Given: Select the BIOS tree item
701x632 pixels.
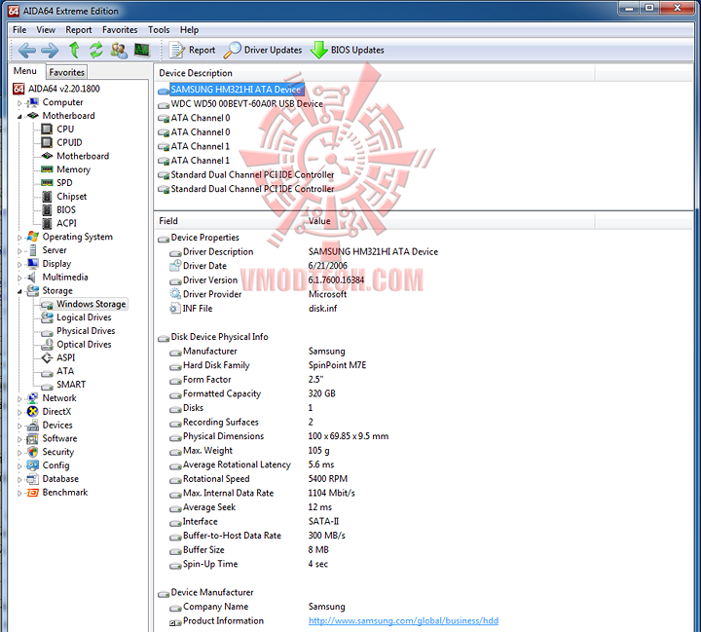Looking at the screenshot, I should click(66, 209).
